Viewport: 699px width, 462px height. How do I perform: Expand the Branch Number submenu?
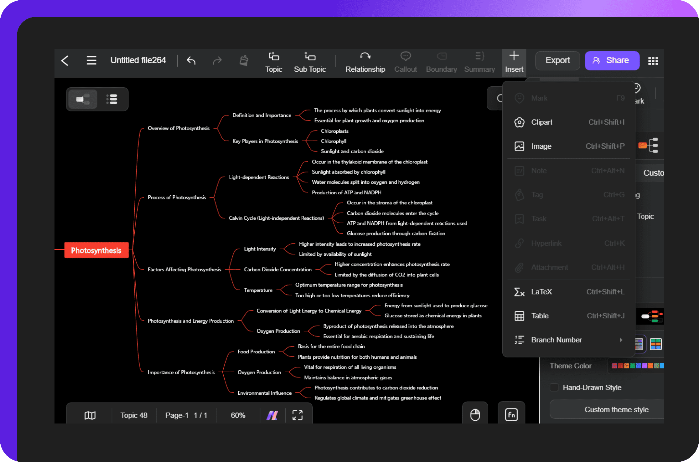(619, 340)
